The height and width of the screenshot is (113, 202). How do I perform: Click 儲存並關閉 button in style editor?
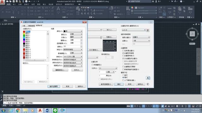pos(54,87)
